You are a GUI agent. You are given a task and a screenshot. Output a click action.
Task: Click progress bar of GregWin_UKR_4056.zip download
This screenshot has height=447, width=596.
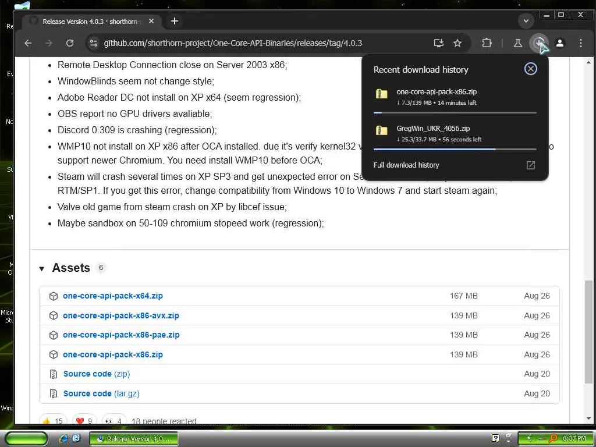[455, 150]
